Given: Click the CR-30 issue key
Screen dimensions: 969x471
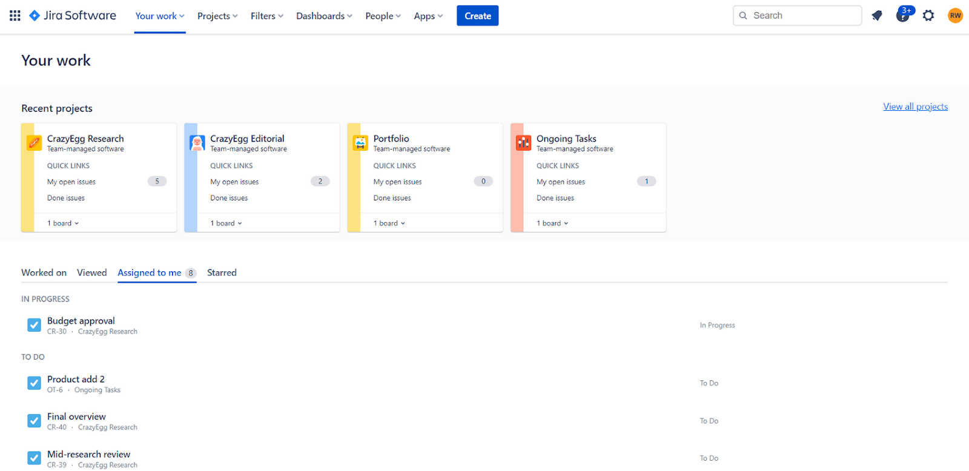Looking at the screenshot, I should 57,332.
